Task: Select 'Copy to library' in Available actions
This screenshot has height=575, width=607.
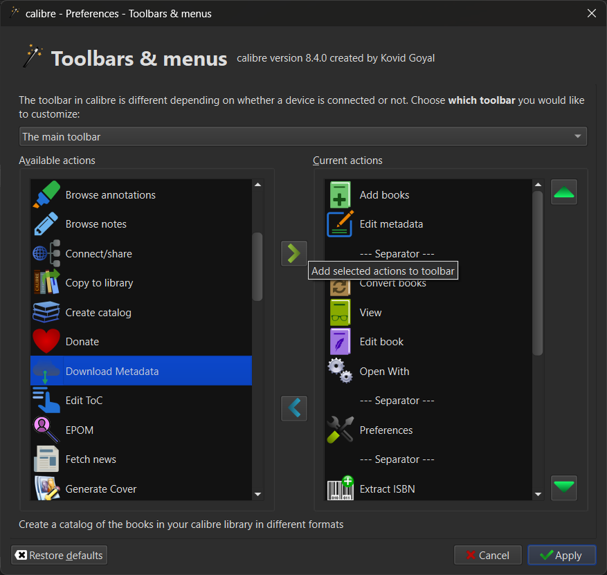Action: pos(141,283)
